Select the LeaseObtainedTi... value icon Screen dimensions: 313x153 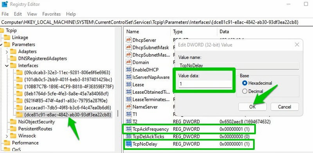click(x=128, y=92)
